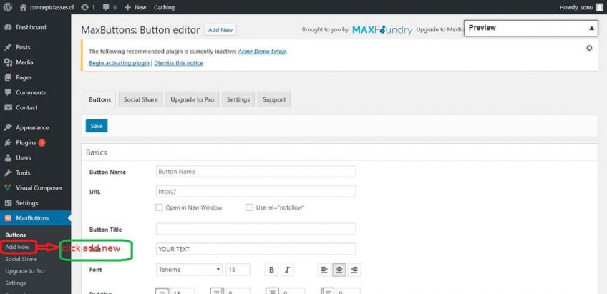Screen dimensions: 607x294
Task: Open the updates indicator icon
Action: click(84, 7)
